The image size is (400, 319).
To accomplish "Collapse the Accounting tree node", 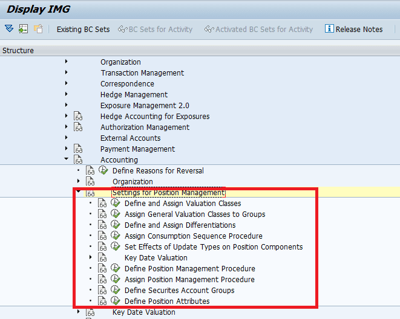I will coord(66,160).
